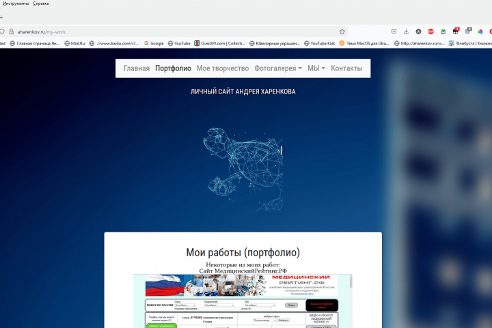The width and height of the screenshot is (492, 328).
Task: Click the wireframe turtle animation
Action: 243,169
